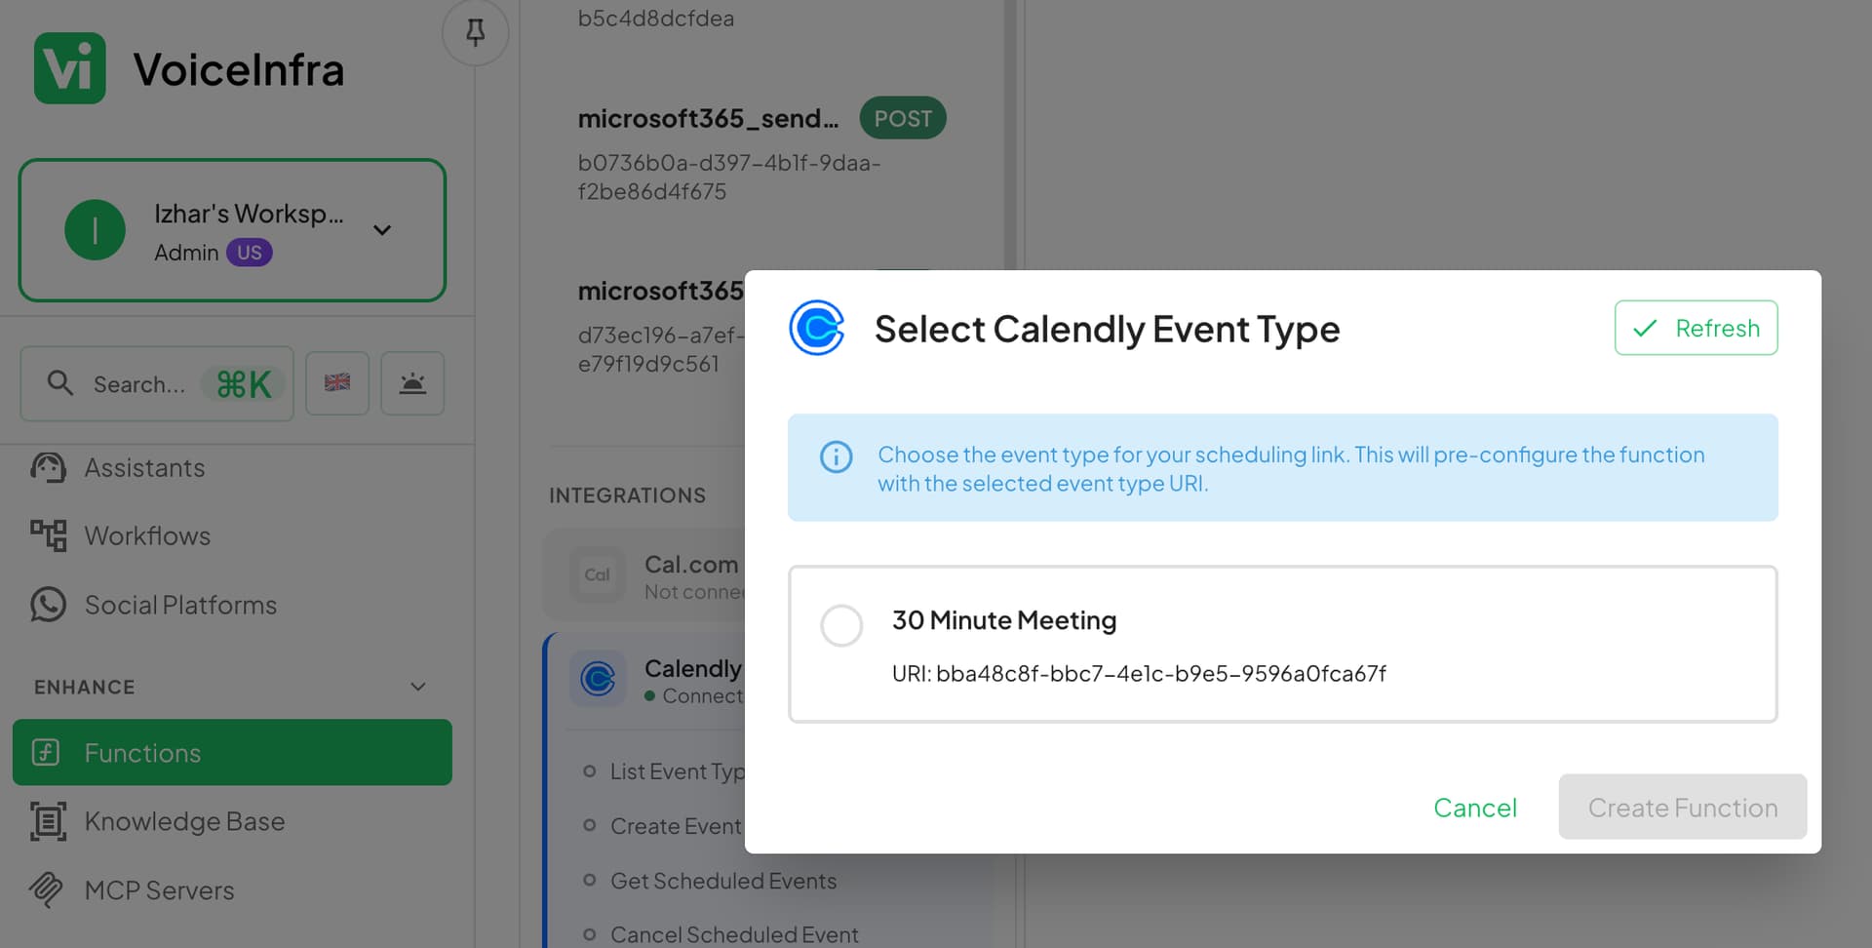Click the Create Function button
This screenshot has height=948, width=1872.
point(1683,808)
